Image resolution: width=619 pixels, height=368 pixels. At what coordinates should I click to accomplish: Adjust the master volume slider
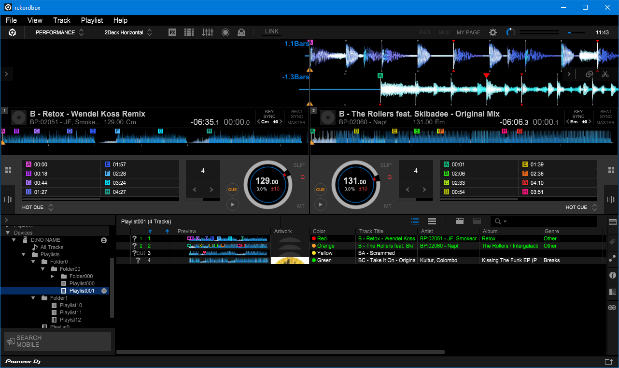click(x=576, y=32)
